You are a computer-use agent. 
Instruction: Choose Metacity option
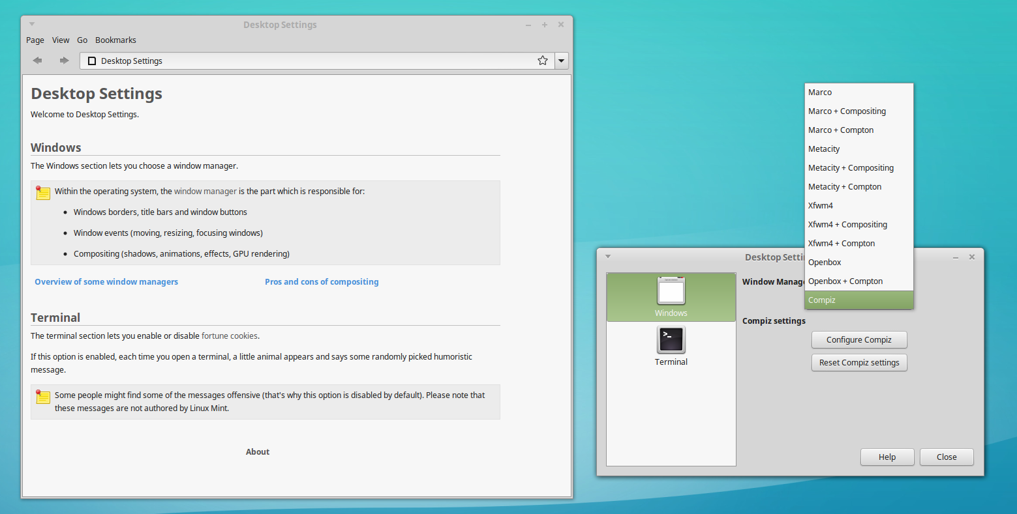tap(859, 149)
